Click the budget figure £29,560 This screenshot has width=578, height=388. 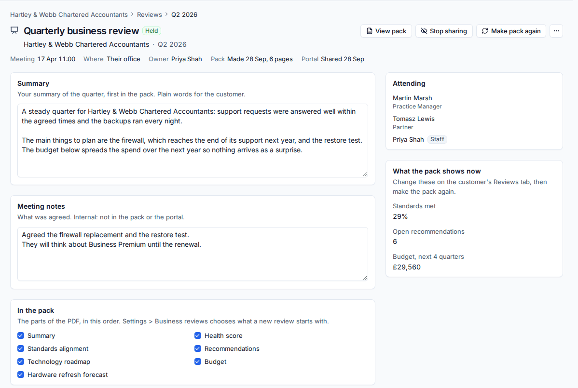pyautogui.click(x=407, y=267)
